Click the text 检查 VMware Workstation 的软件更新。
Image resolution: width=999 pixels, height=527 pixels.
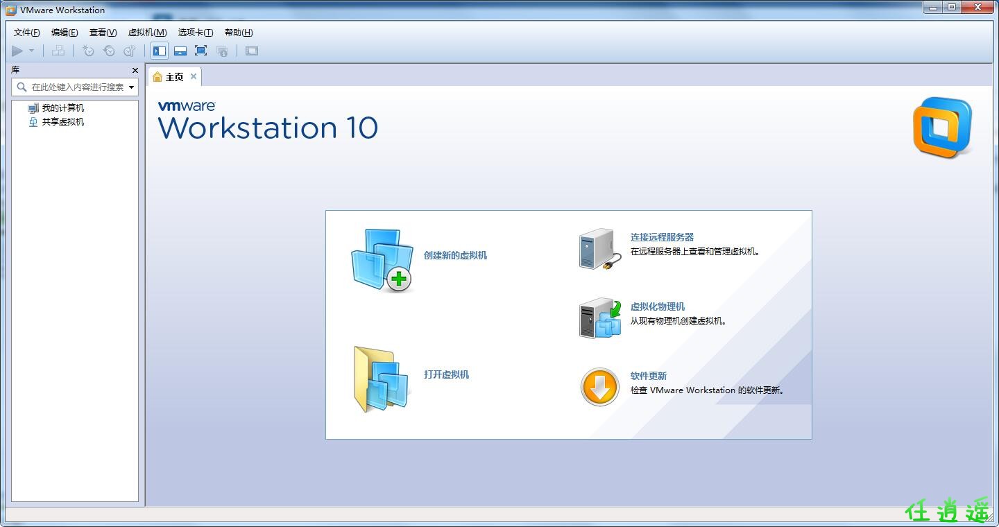708,390
